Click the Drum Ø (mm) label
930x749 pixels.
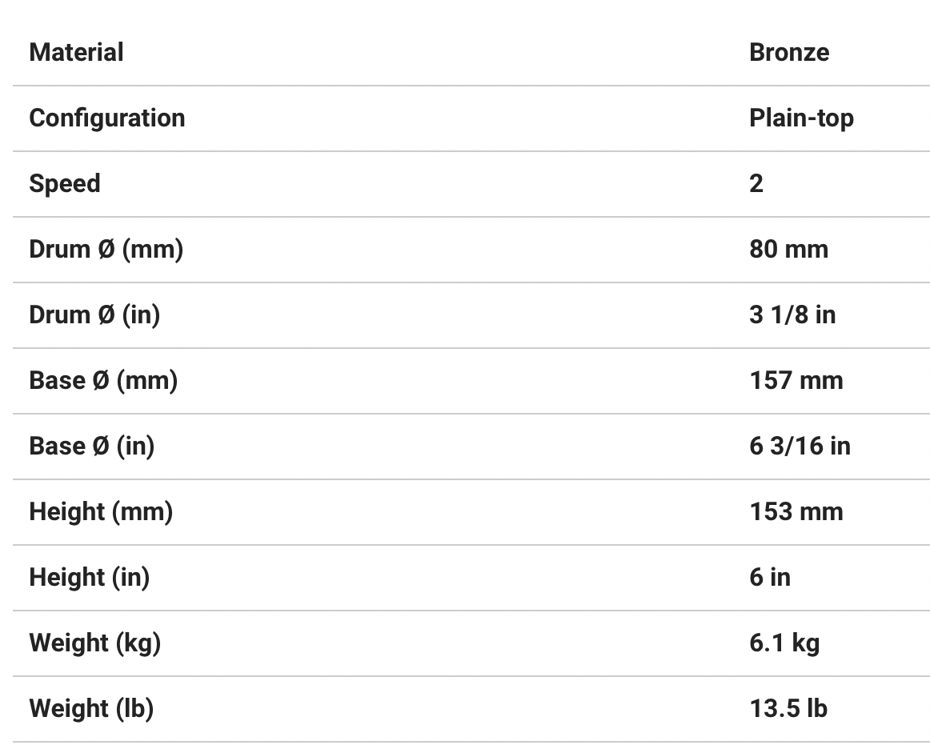point(106,250)
